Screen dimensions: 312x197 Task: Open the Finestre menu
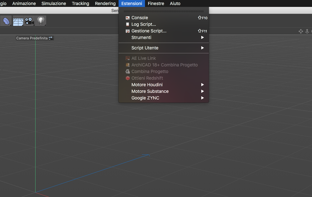click(156, 3)
